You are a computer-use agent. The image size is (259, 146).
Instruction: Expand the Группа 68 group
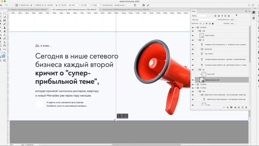[200, 49]
